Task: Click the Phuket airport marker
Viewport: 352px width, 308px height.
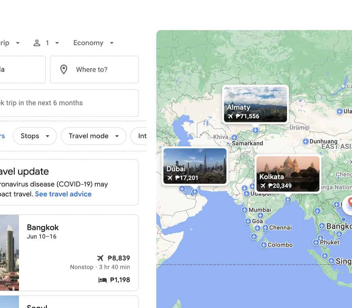Action: 316,242
